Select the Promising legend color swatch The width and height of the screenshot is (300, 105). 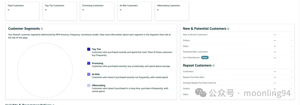coord(89,63)
